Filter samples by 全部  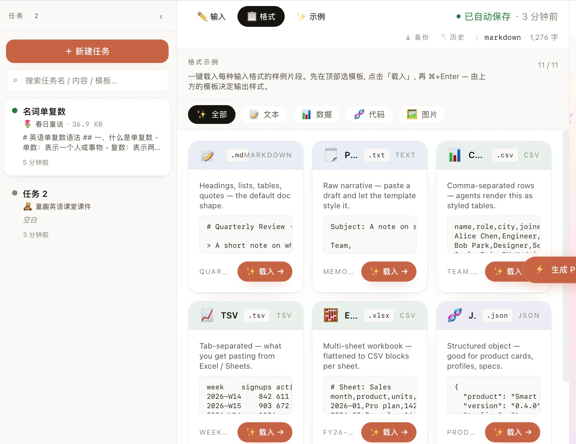click(x=212, y=115)
